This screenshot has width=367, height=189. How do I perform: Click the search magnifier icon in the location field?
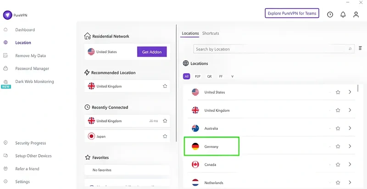(350, 49)
